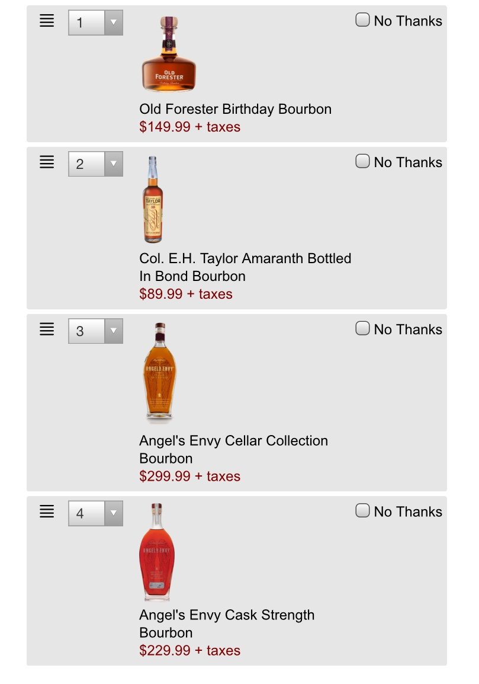Open the Angel's Envy Cellar Collection bottle picture
Image resolution: width=479 pixels, height=684 pixels.
coord(159,373)
